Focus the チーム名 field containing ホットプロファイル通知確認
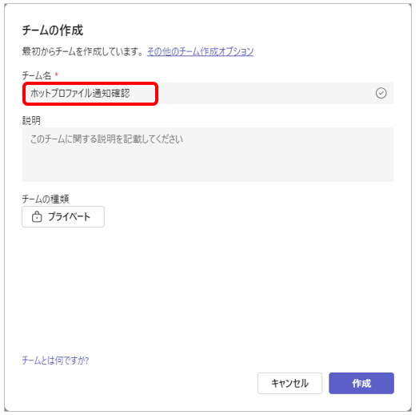 click(208, 93)
